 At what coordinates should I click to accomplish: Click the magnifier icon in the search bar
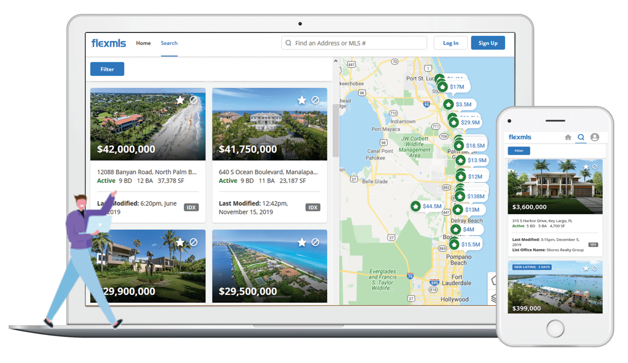pos(288,43)
